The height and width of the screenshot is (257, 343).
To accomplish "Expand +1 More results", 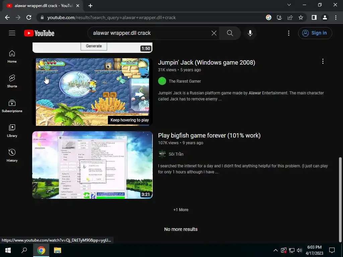I will click(181, 209).
